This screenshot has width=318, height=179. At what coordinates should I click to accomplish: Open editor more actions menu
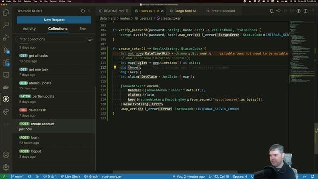312,11
